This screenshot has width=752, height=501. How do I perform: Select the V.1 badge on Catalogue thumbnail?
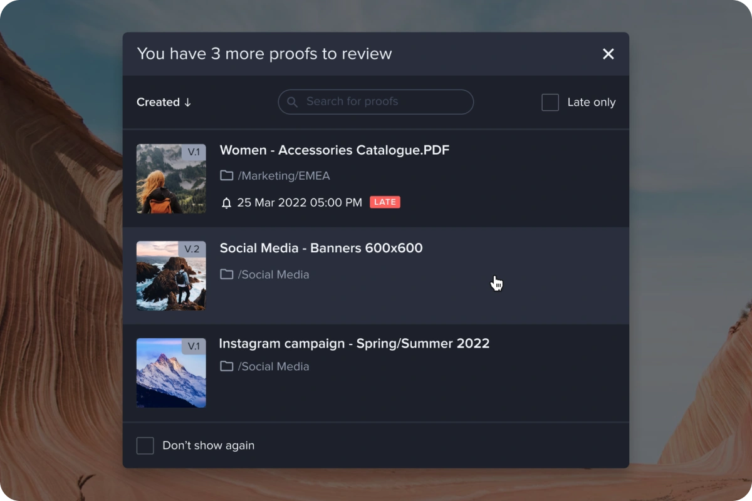(194, 152)
